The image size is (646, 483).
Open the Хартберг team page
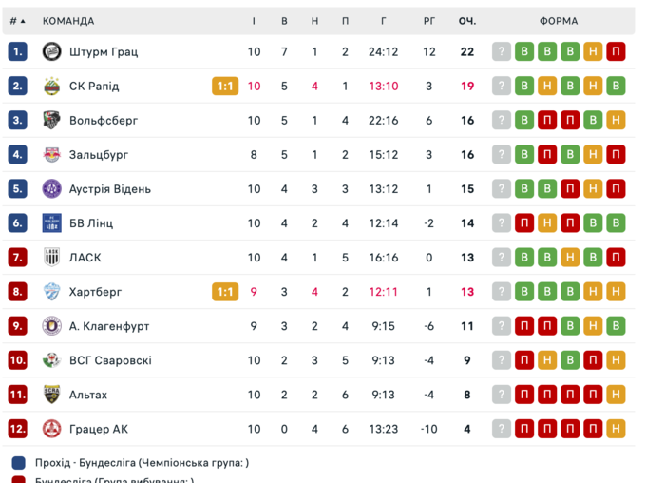point(96,292)
